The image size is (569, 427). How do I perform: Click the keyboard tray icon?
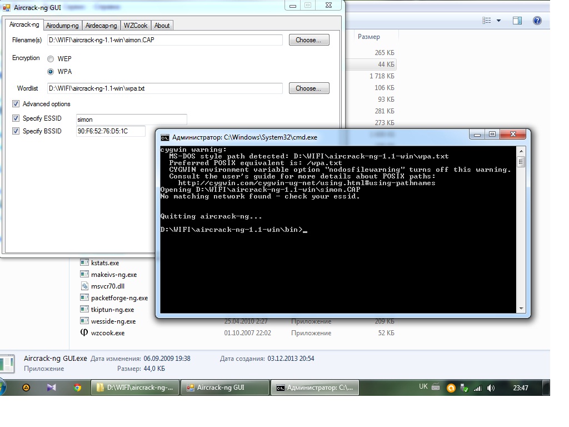pos(436,387)
